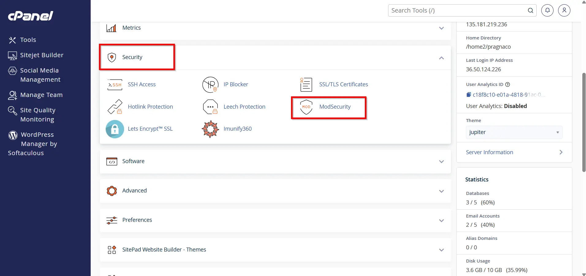The image size is (586, 276).
Task: Open the Leech Protection link
Action: click(244, 107)
